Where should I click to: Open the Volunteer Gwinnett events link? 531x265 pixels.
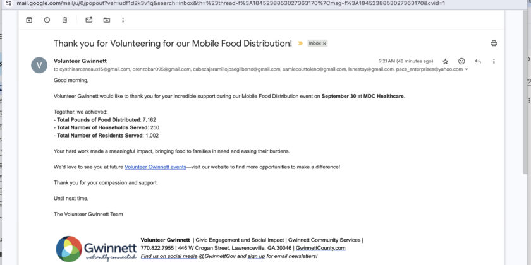(x=155, y=167)
